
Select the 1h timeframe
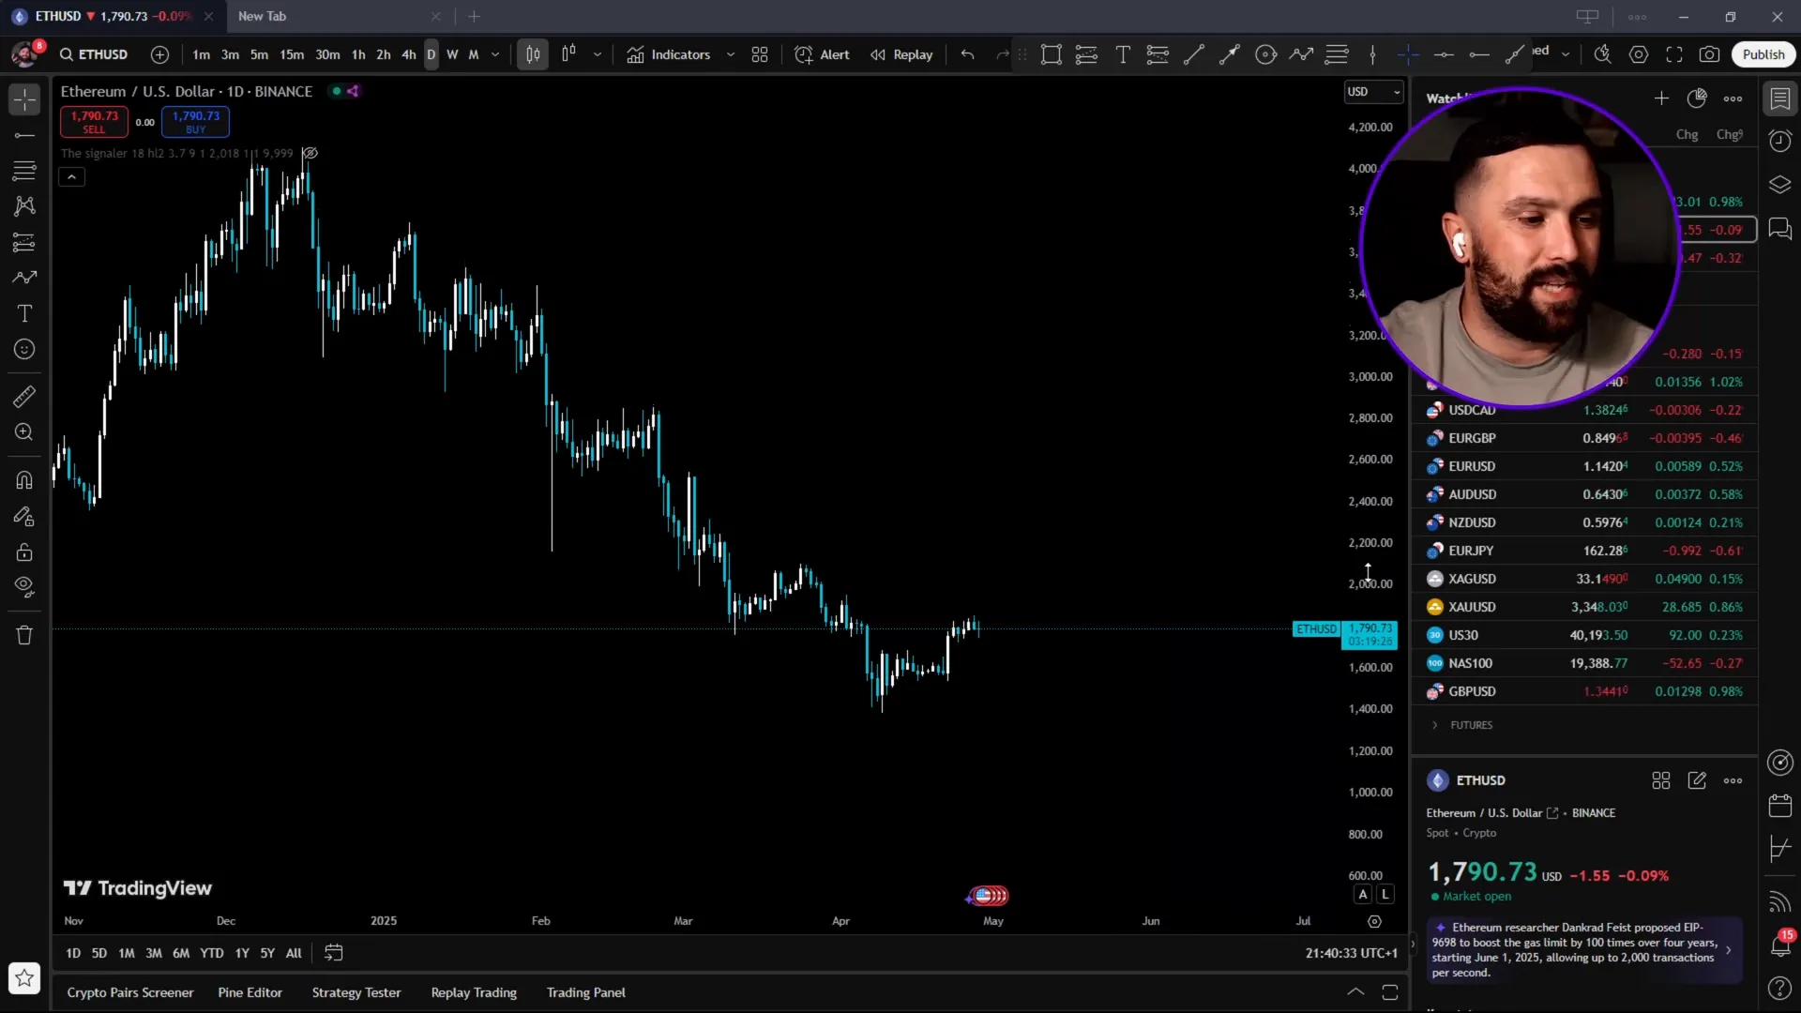358,54
